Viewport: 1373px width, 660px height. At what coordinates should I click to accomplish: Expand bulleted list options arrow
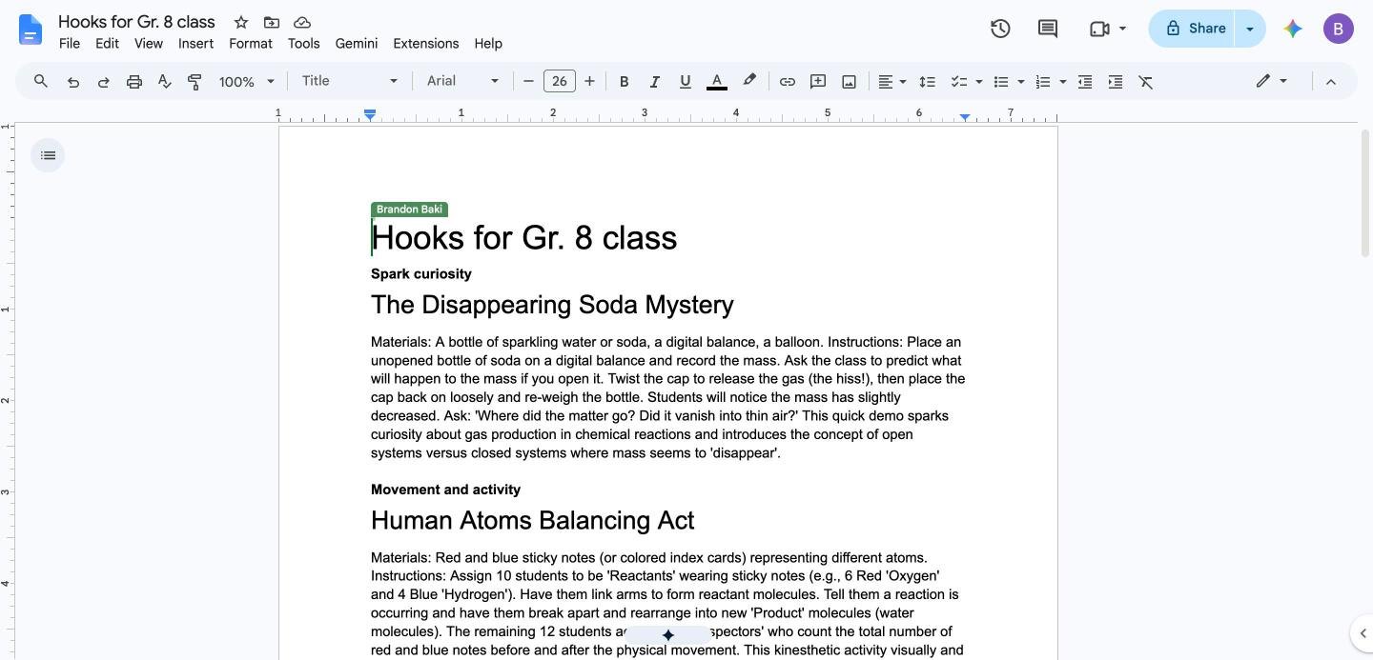click(x=1021, y=82)
